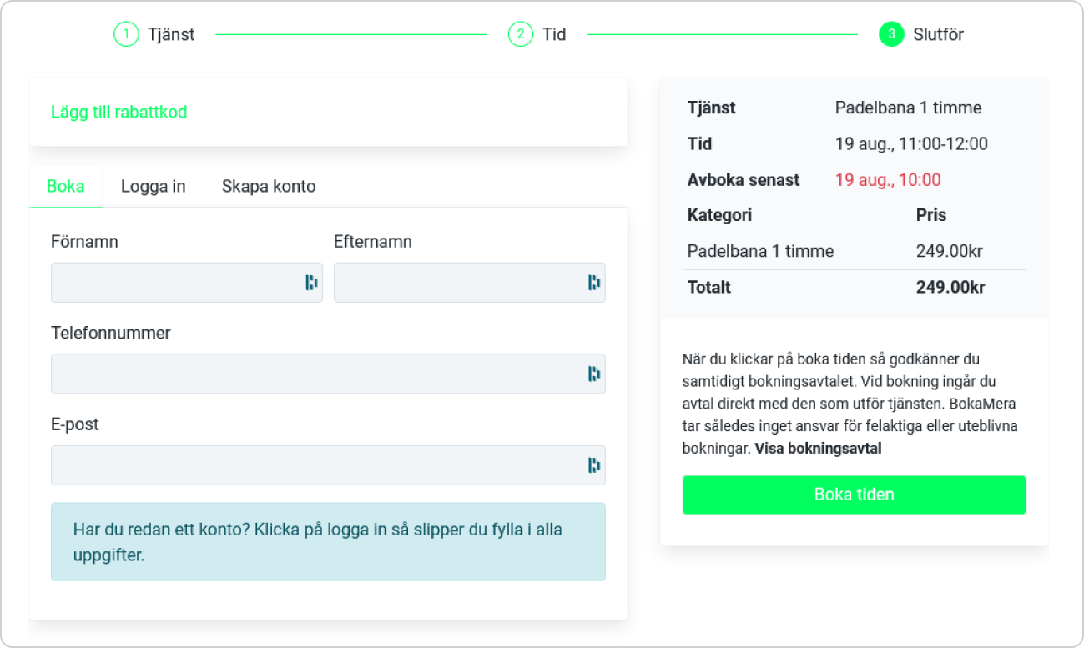Select the Boka tab
Viewport: 1084px width, 648px height.
click(66, 186)
